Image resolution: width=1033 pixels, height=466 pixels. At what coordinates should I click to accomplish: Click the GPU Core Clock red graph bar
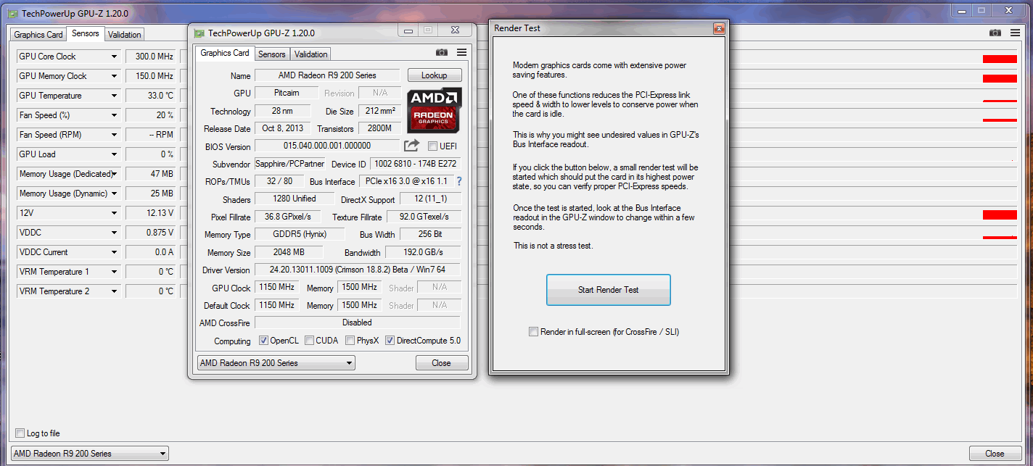pyautogui.click(x=1000, y=59)
